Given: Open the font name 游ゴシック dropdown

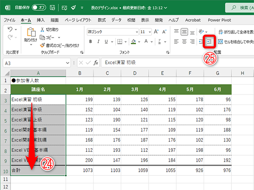Looking at the screenshot, I should (x=137, y=32).
